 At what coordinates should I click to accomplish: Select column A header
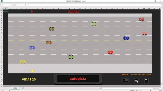tap(6, 8)
